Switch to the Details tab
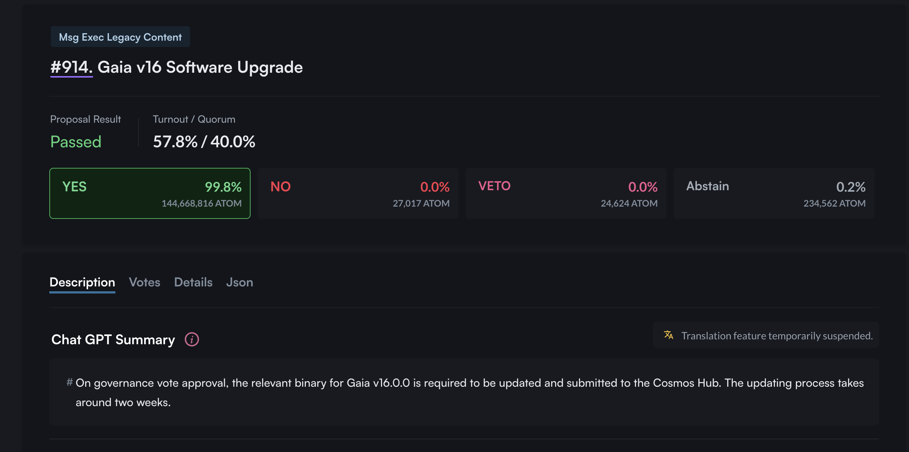 pyautogui.click(x=193, y=282)
